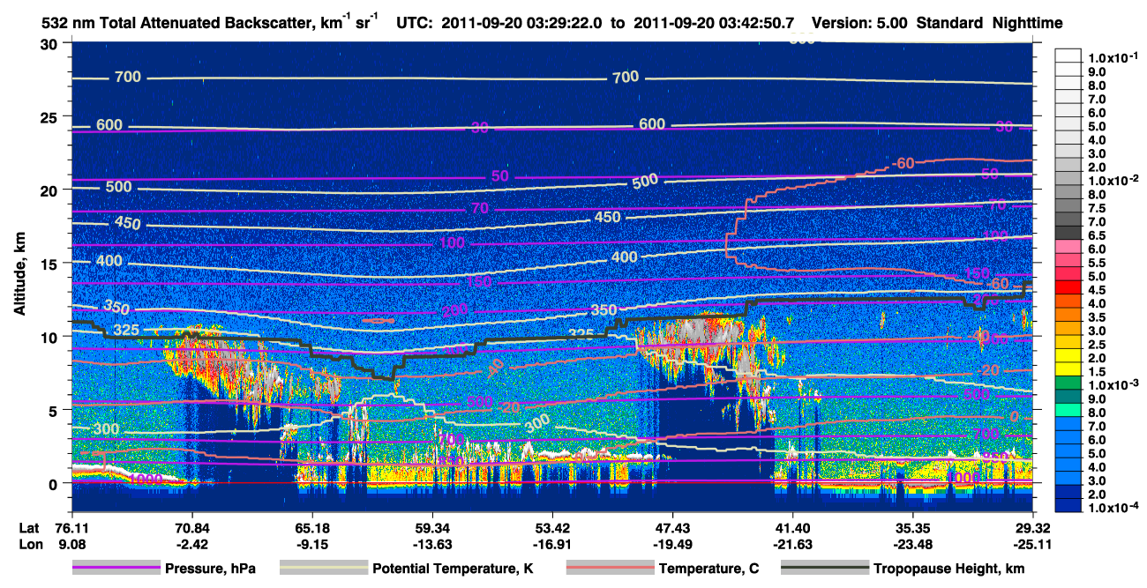Viewport: 1147px width, 588px height.
Task: Select the UTC end time 2011-09-20 03:42:50.7
Action: 714,23
